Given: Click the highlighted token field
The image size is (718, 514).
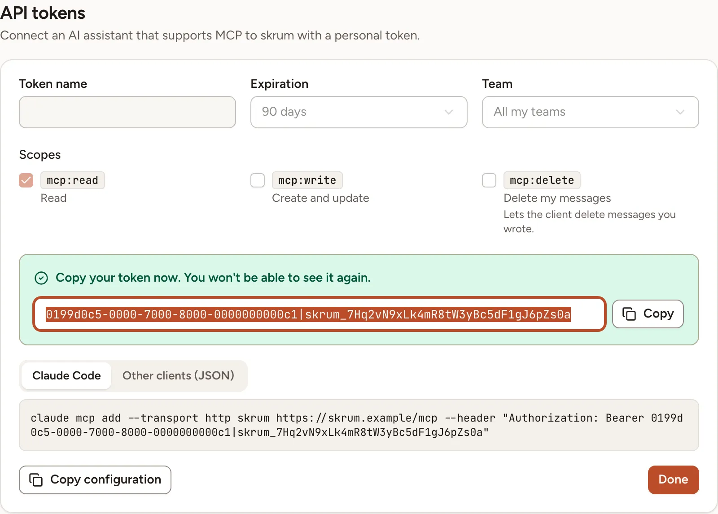Looking at the screenshot, I should click(320, 314).
